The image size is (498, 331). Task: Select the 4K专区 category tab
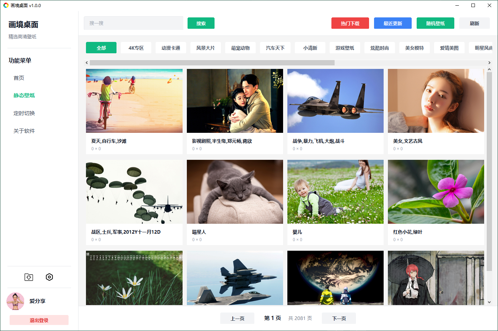(136, 48)
